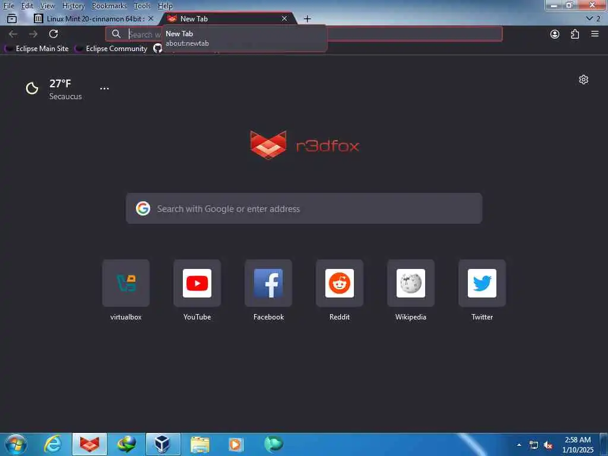Go forward with the forward arrow button
Image resolution: width=608 pixels, height=456 pixels.
click(x=33, y=34)
